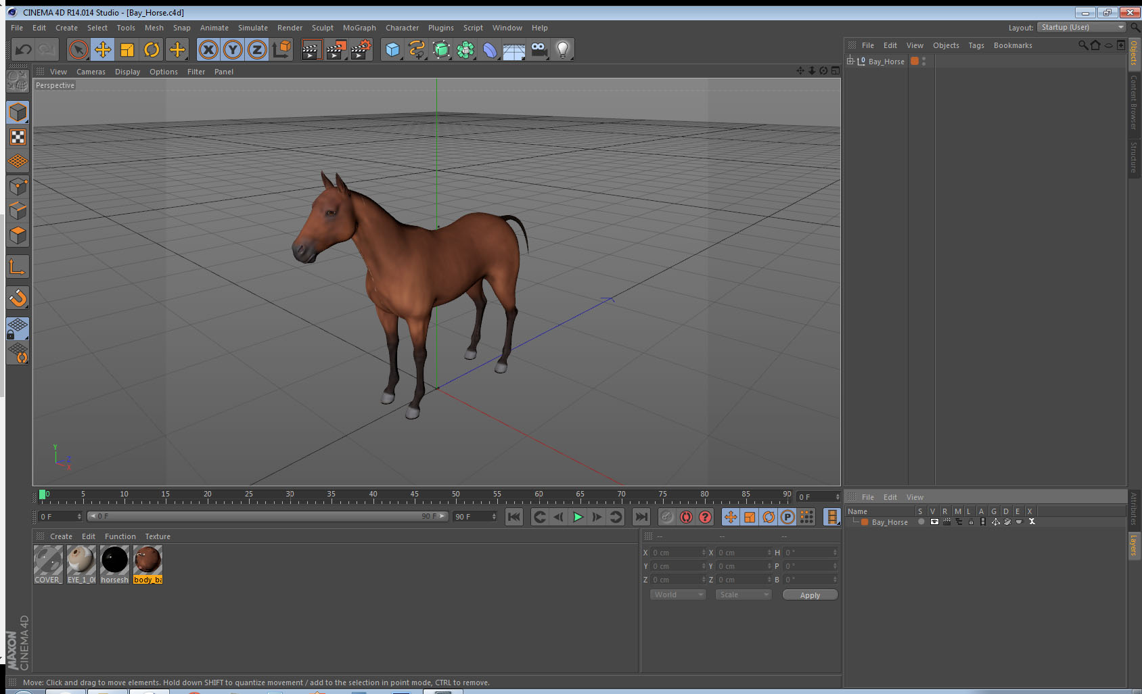The image size is (1142, 694).
Task: Open the viewport Cameras menu
Action: tap(91, 72)
